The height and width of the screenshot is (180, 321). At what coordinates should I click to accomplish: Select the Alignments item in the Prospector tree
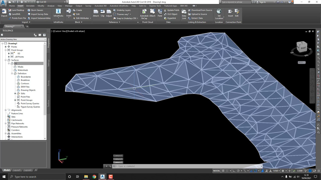click(16, 110)
